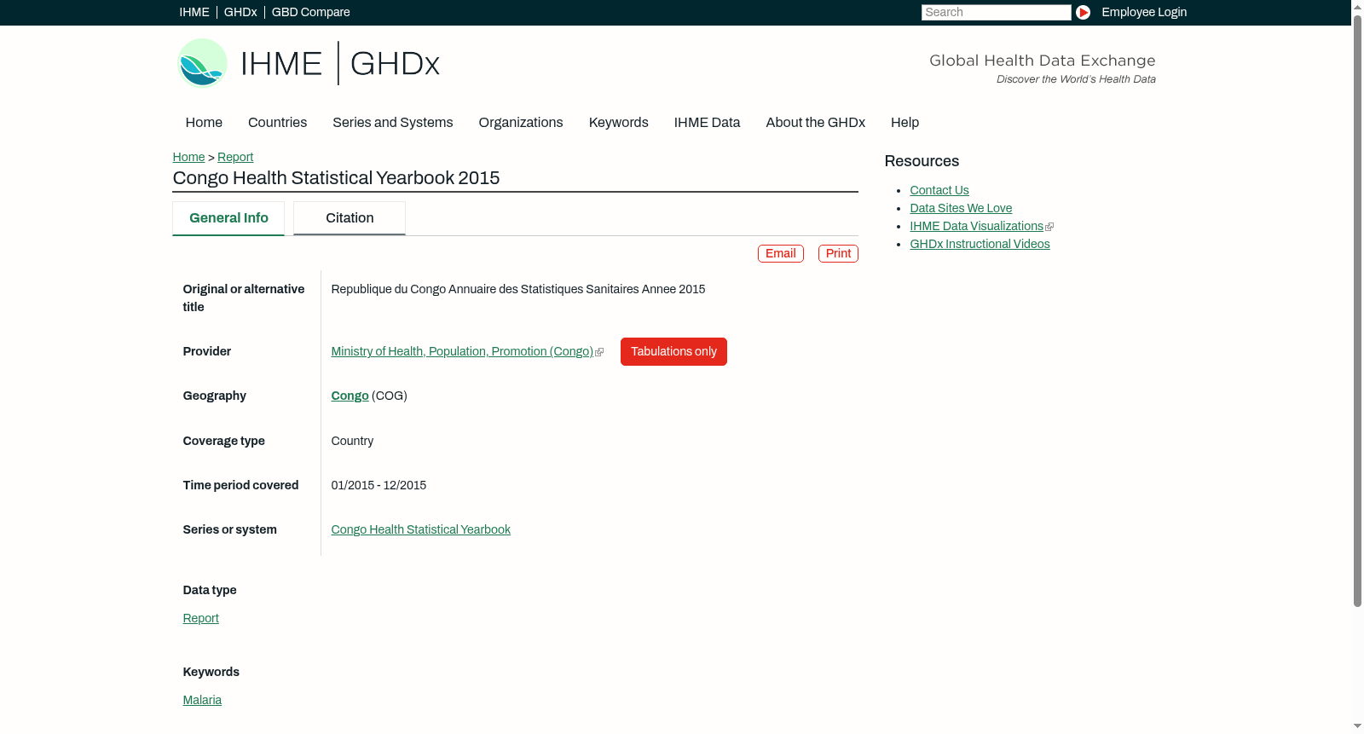Open Series and Systems menu
The width and height of the screenshot is (1364, 734).
[x=393, y=123]
